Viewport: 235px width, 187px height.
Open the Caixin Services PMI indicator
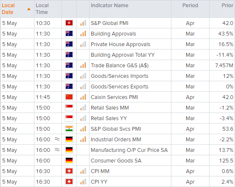point(114,97)
